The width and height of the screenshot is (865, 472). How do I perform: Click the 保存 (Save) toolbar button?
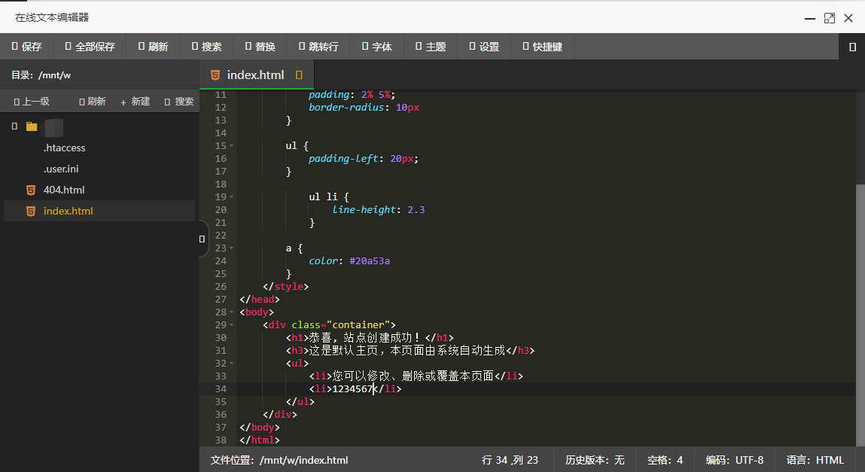click(x=26, y=47)
